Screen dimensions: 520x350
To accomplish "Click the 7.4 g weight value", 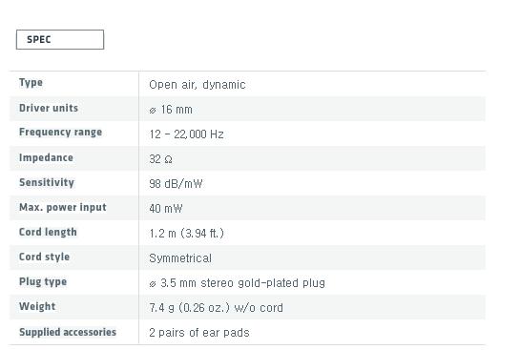I will click(x=217, y=308).
